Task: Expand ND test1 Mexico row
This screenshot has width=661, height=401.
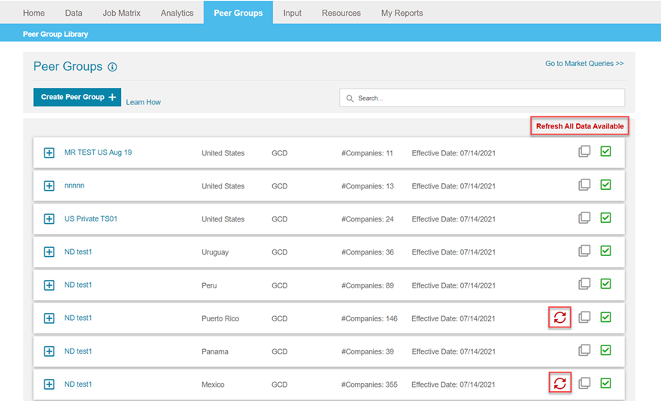Action: coord(50,384)
